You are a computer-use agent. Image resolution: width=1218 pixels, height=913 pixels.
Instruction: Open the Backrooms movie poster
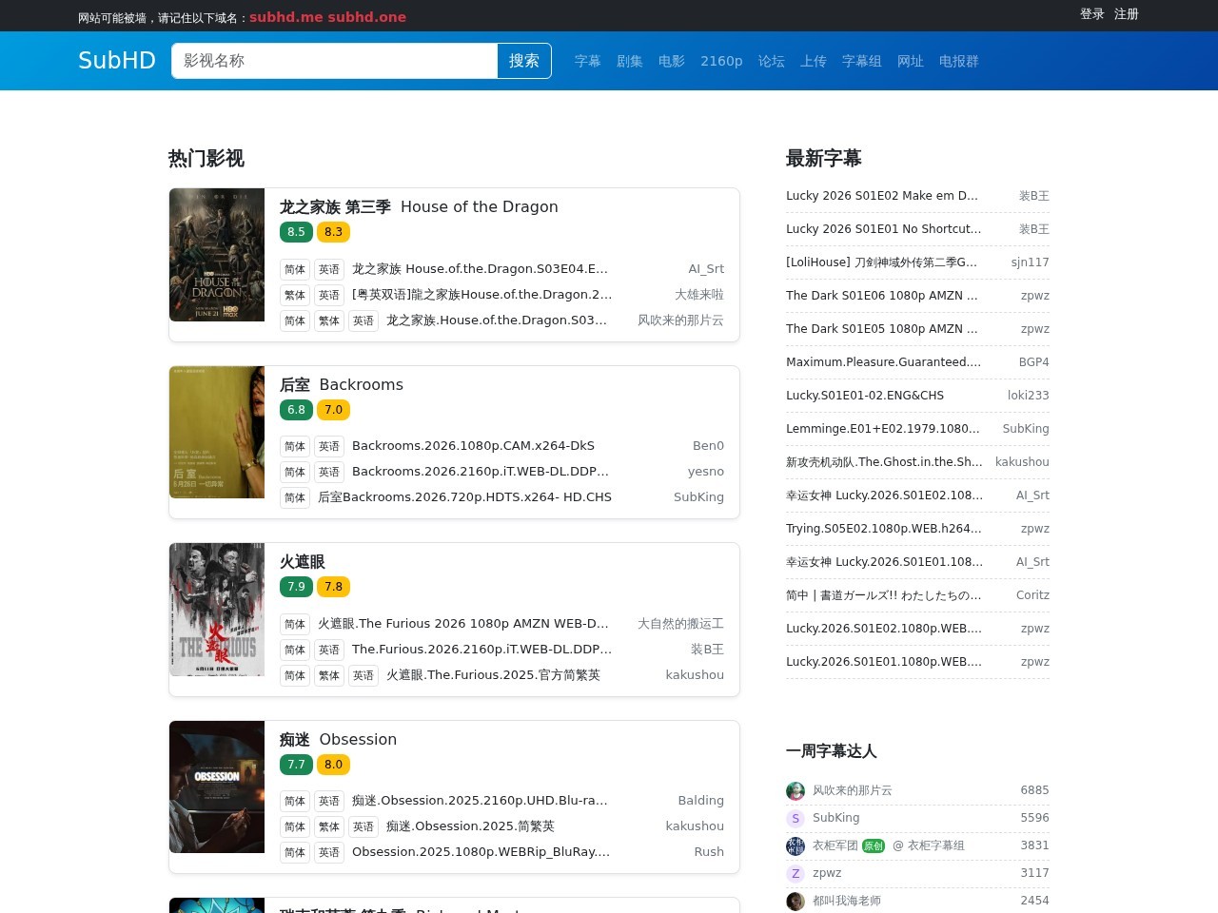(x=217, y=432)
